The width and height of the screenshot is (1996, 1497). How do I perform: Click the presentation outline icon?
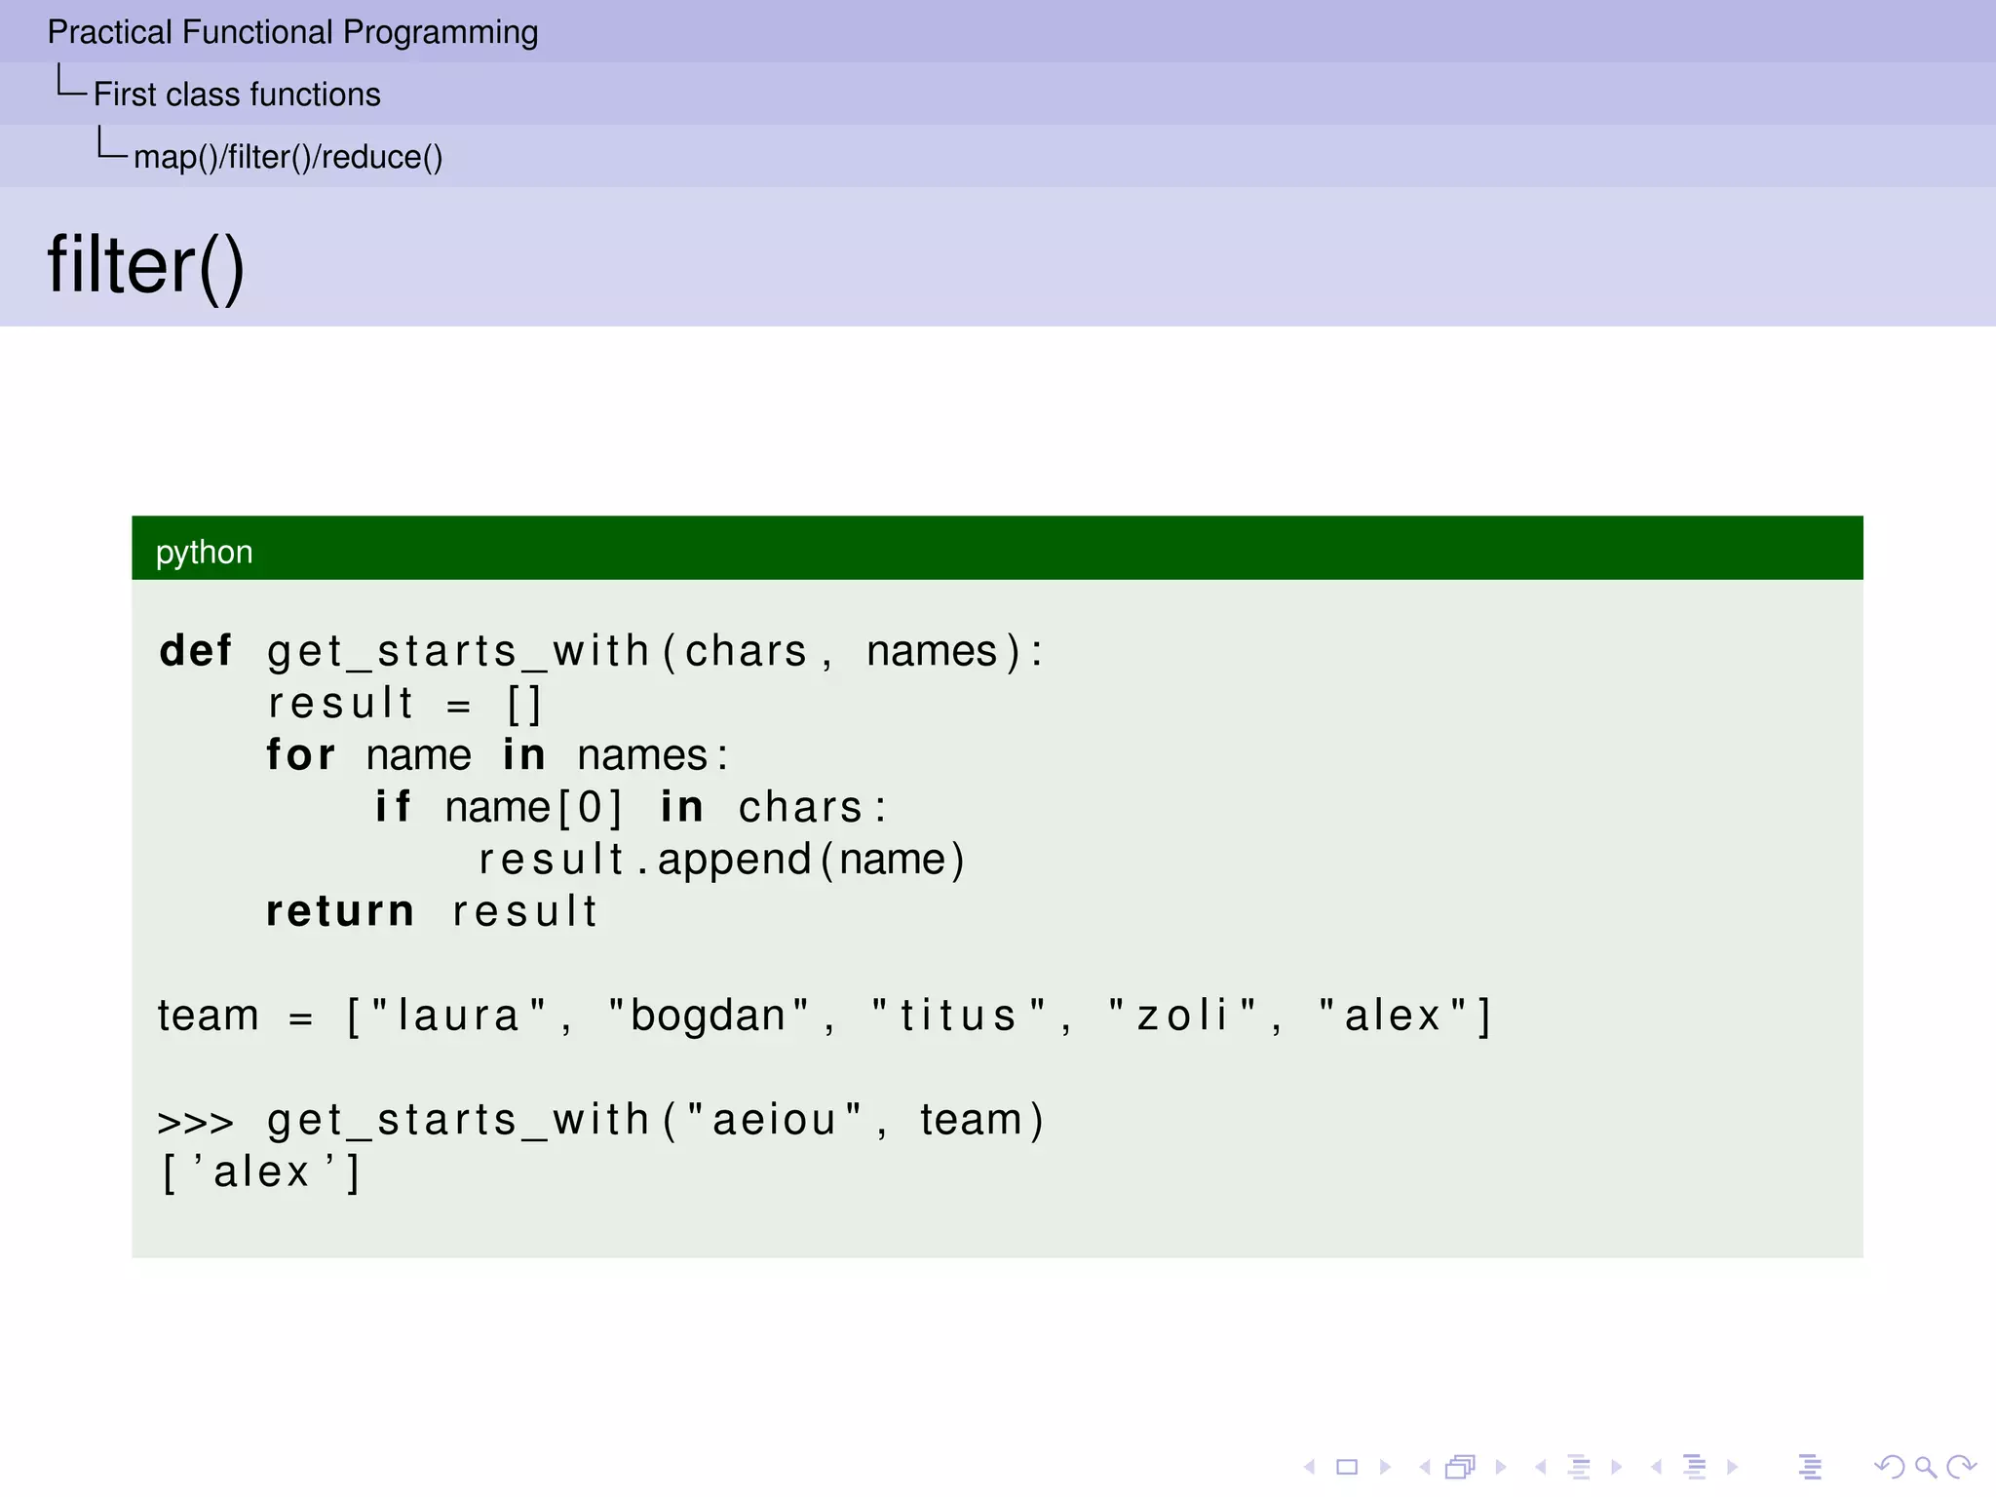point(1810,1467)
